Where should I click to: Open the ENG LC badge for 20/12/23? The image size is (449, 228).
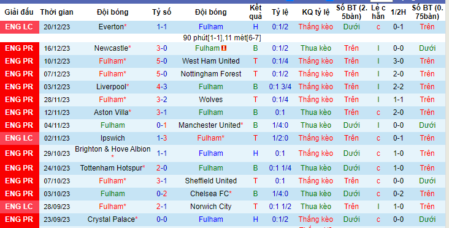coord(19,27)
